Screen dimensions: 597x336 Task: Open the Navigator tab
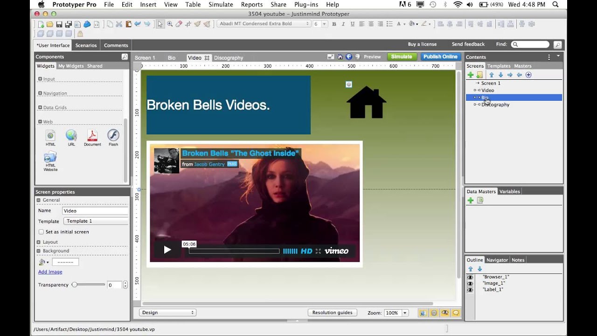click(497, 260)
